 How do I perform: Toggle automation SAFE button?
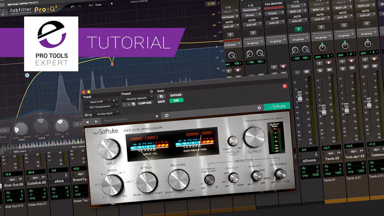point(161,101)
